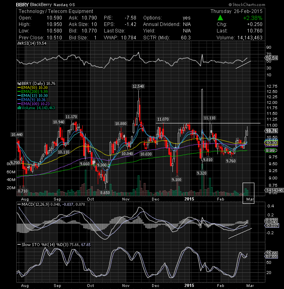
Task: Click the Annual Dividend N/A value
Action: coord(187,24)
